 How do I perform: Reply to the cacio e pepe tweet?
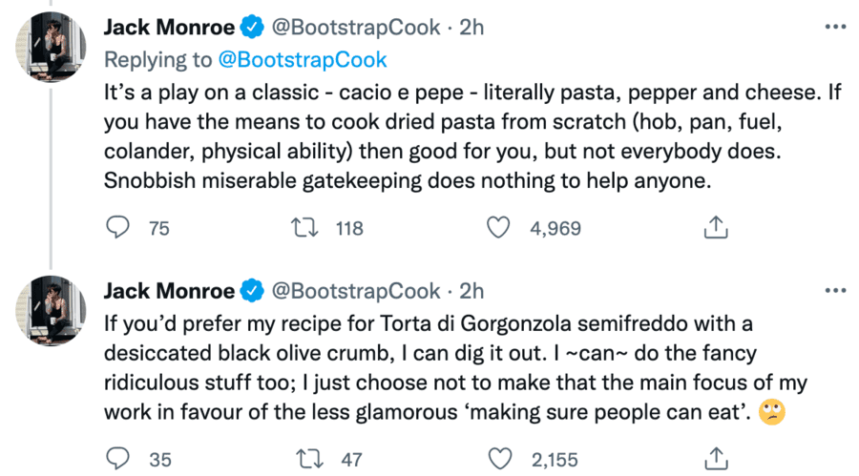pos(116,228)
